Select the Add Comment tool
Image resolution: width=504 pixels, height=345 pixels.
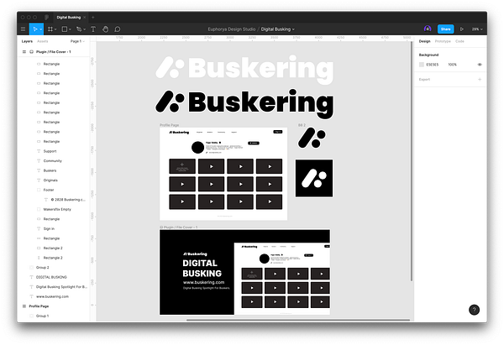pyautogui.click(x=118, y=29)
